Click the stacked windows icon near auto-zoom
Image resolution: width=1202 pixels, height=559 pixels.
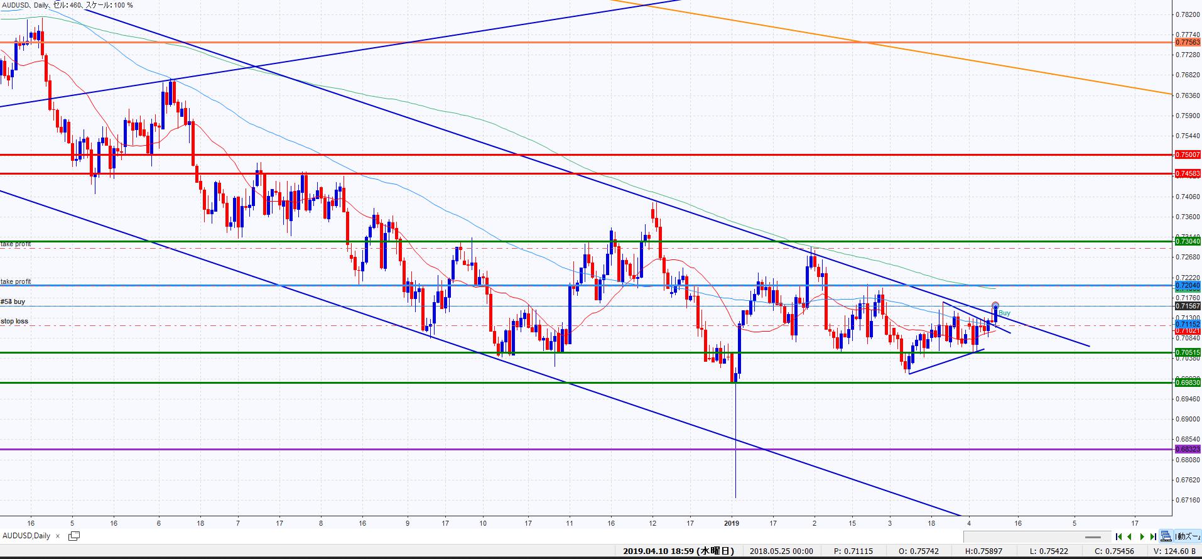pos(1166,536)
